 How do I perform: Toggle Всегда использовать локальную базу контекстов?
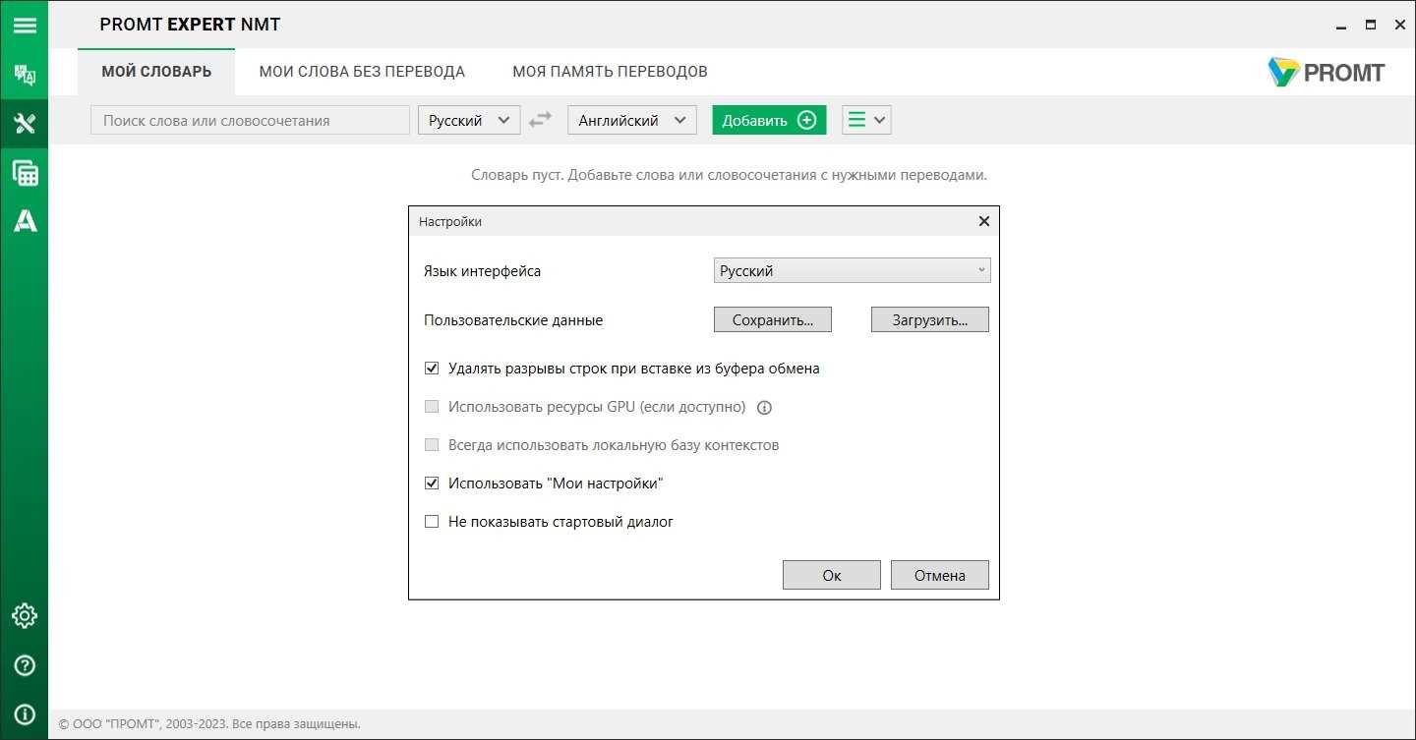432,445
